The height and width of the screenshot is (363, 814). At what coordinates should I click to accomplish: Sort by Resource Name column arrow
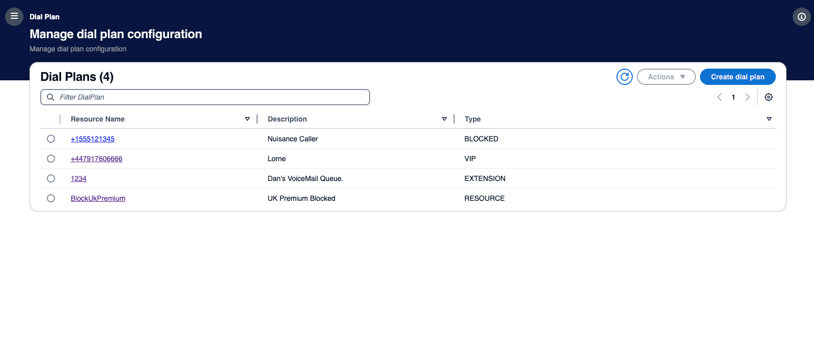coord(247,119)
